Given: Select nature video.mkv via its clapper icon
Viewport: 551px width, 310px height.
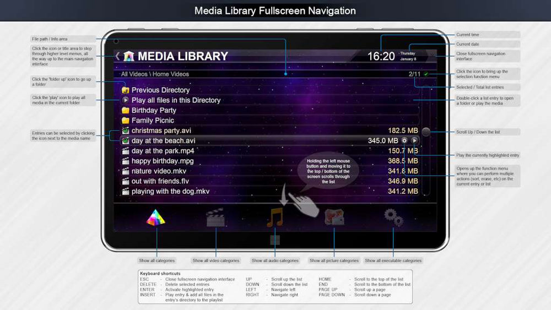Looking at the screenshot, I should tap(126, 171).
